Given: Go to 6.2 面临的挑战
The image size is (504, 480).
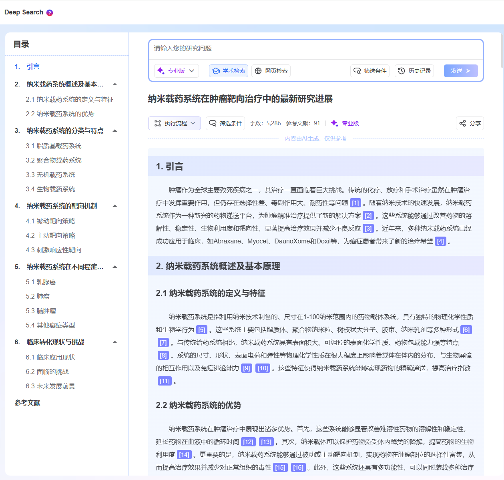Looking at the screenshot, I should pos(47,372).
